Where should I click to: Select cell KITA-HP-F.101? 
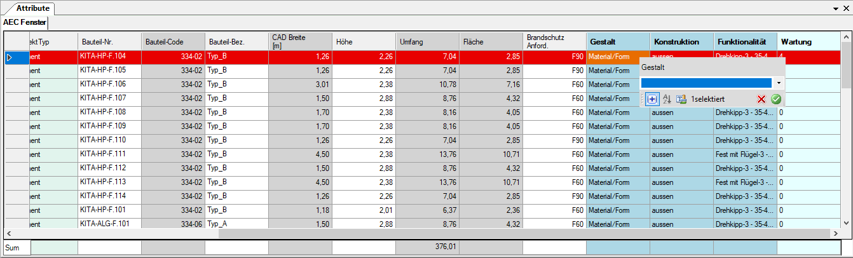point(109,210)
